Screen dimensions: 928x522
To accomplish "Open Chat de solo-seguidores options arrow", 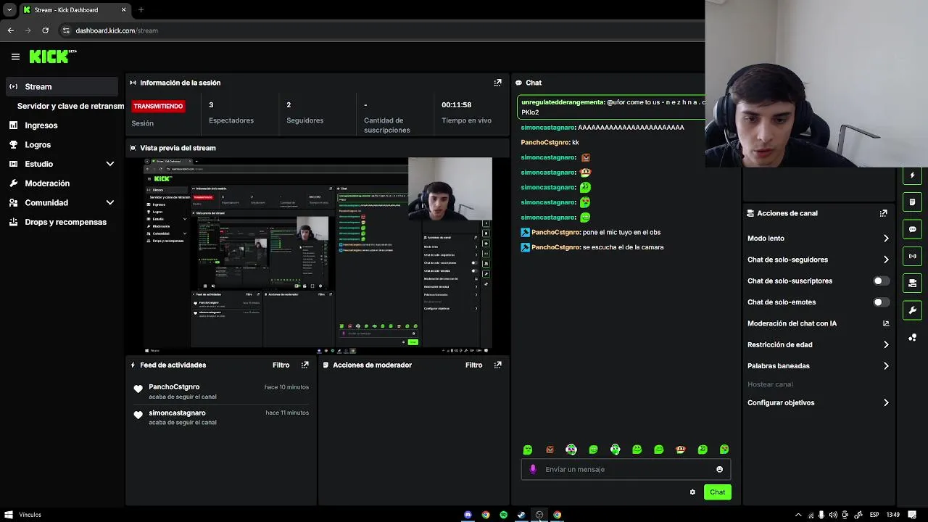I will tap(886, 260).
